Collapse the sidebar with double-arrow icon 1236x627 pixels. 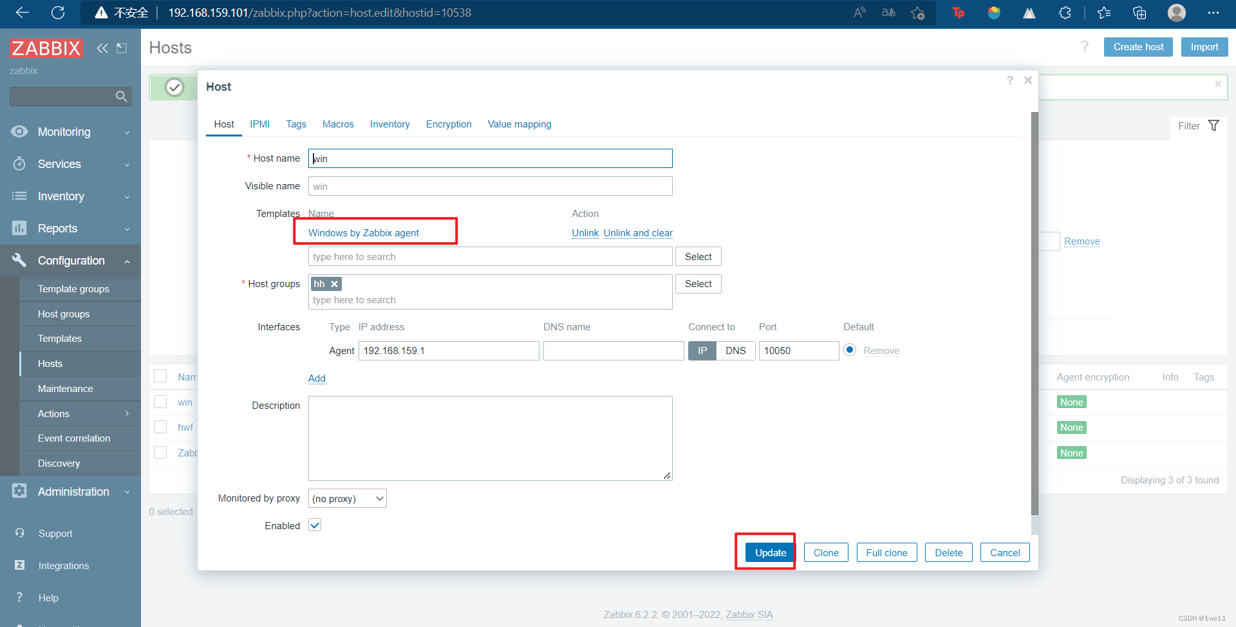click(102, 48)
